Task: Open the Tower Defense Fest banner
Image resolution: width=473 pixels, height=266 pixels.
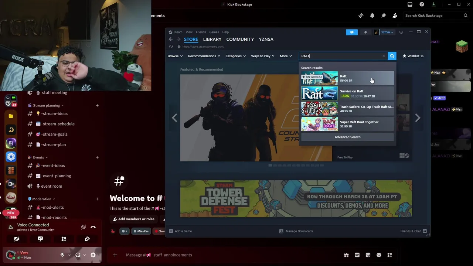Action: tap(296, 199)
